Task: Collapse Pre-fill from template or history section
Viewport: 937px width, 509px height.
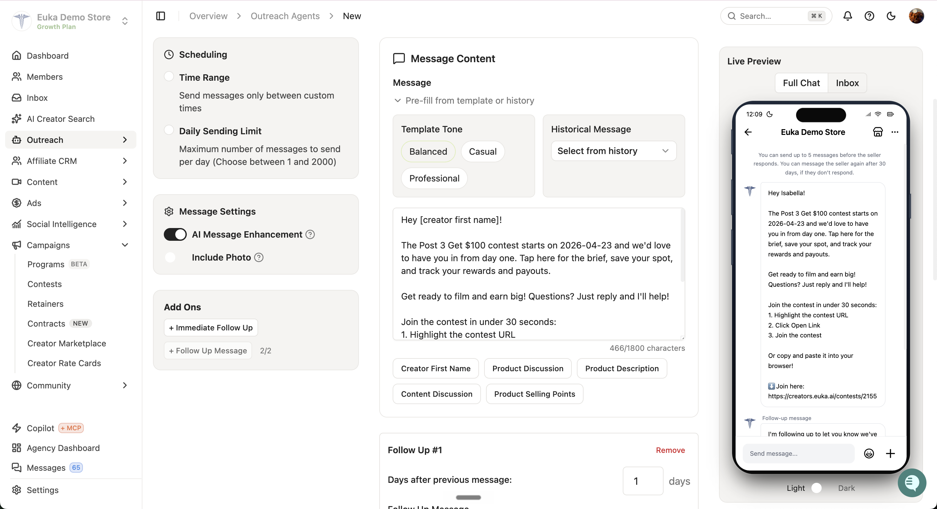Action: pos(463,100)
